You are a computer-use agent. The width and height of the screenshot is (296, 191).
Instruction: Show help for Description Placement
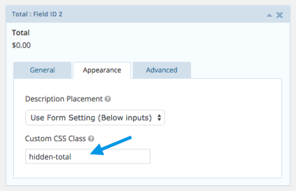coord(108,99)
